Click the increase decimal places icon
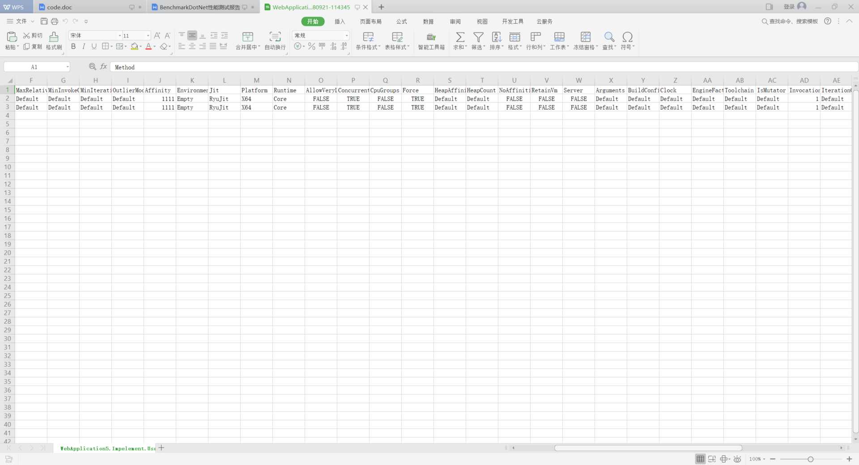The width and height of the screenshot is (859, 465). pyautogui.click(x=333, y=46)
